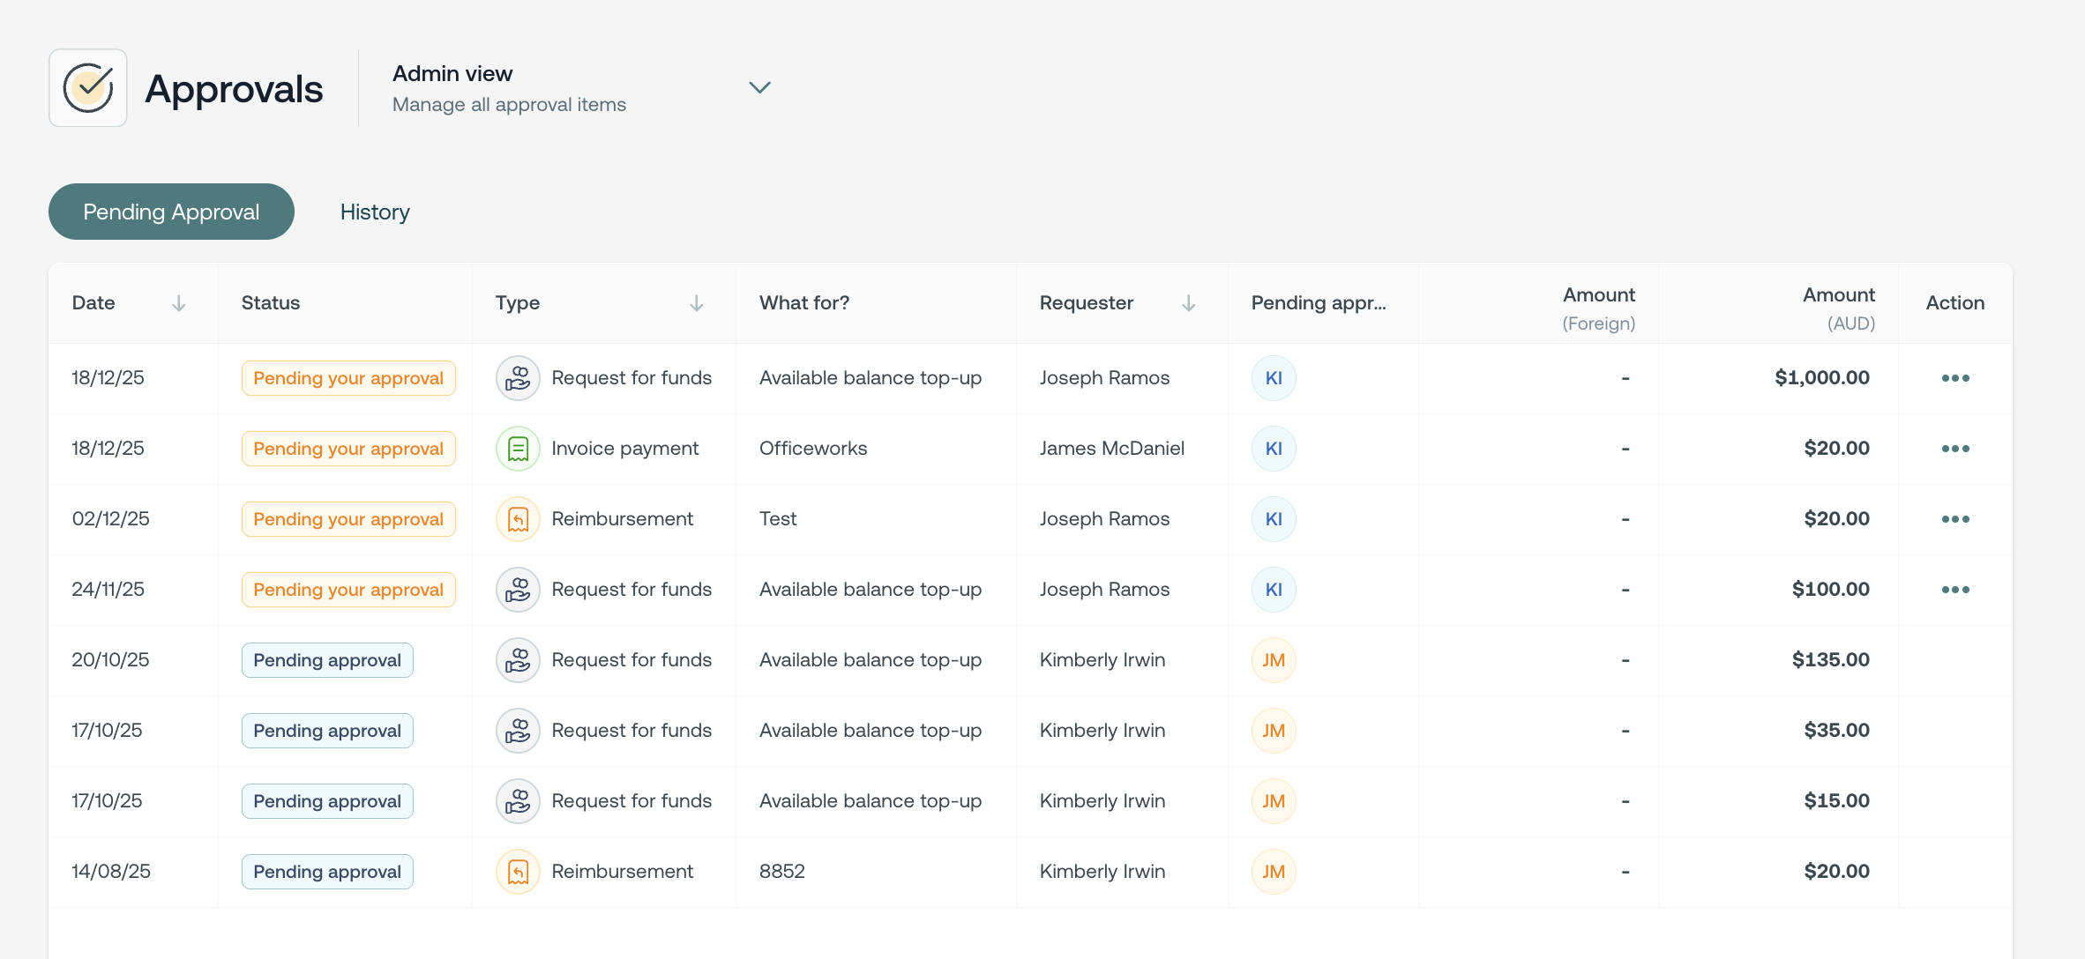Open action menu for $1,000.00 request
This screenshot has height=959, width=2085.
(1955, 378)
